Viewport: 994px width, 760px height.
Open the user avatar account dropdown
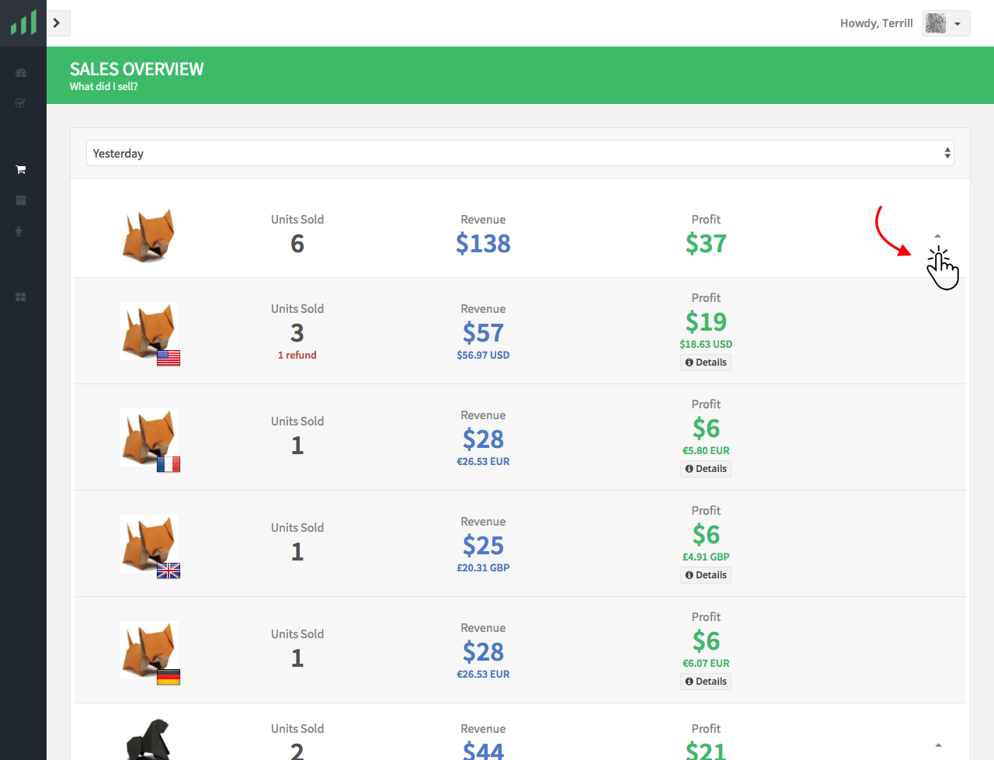pyautogui.click(x=947, y=23)
